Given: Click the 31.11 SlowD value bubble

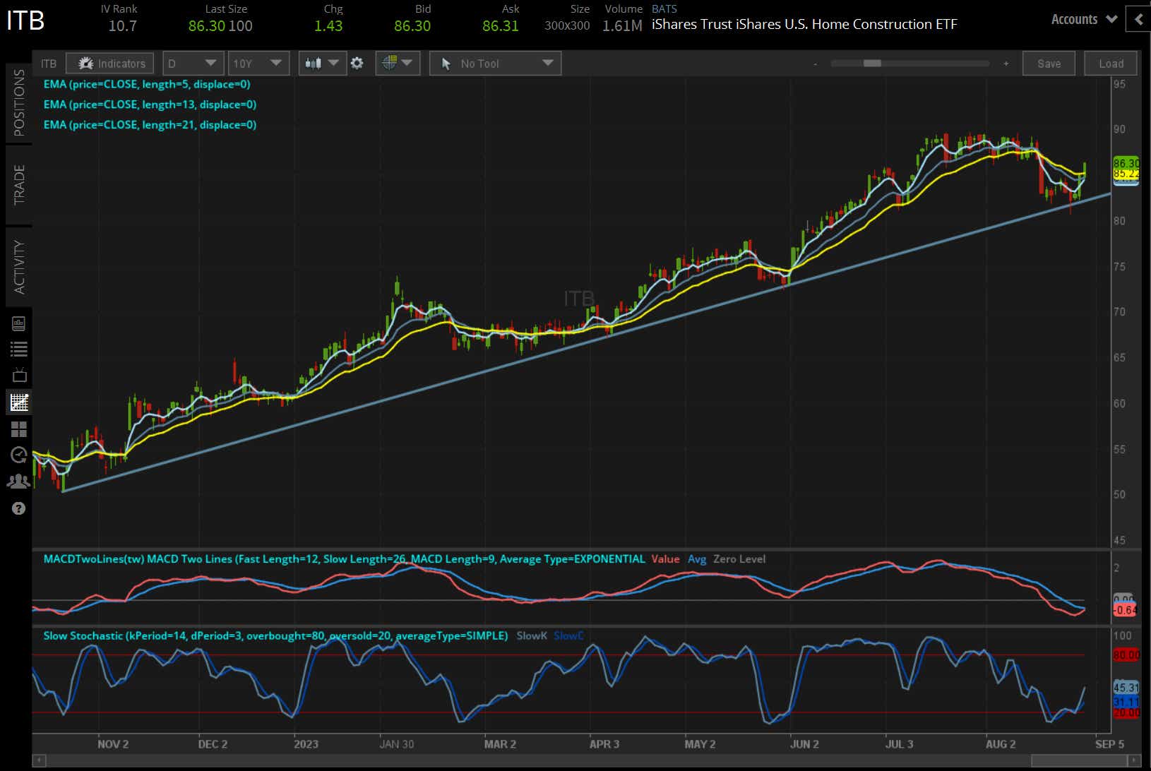Looking at the screenshot, I should pyautogui.click(x=1126, y=702).
